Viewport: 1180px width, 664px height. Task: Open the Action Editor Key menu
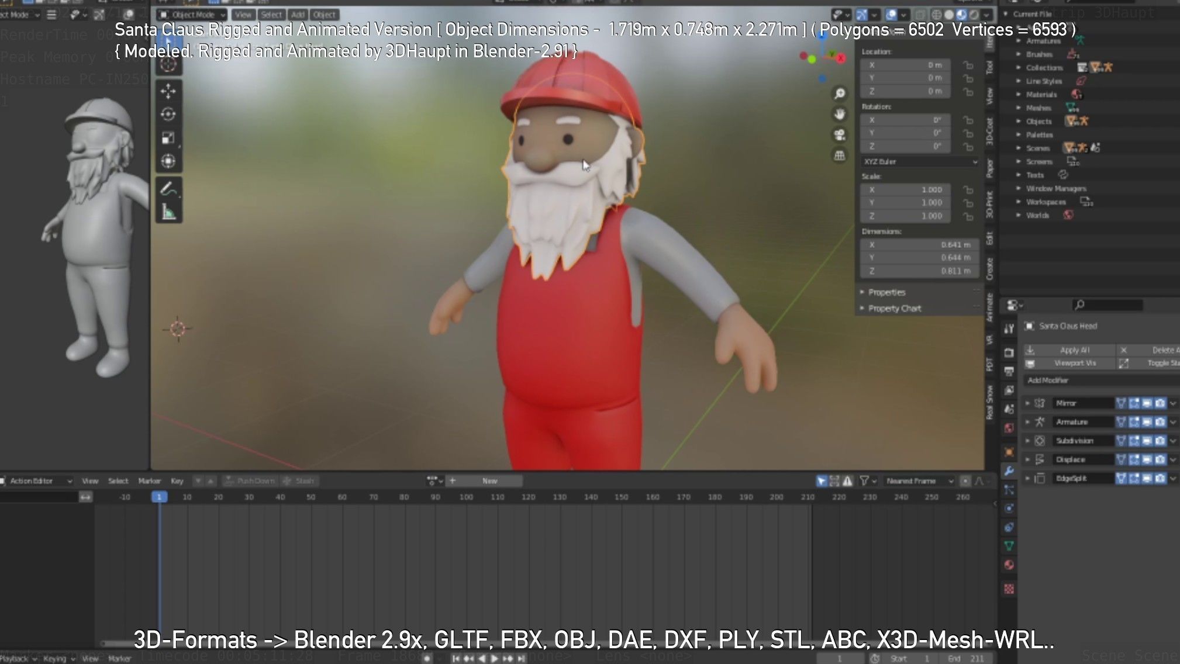click(x=177, y=481)
